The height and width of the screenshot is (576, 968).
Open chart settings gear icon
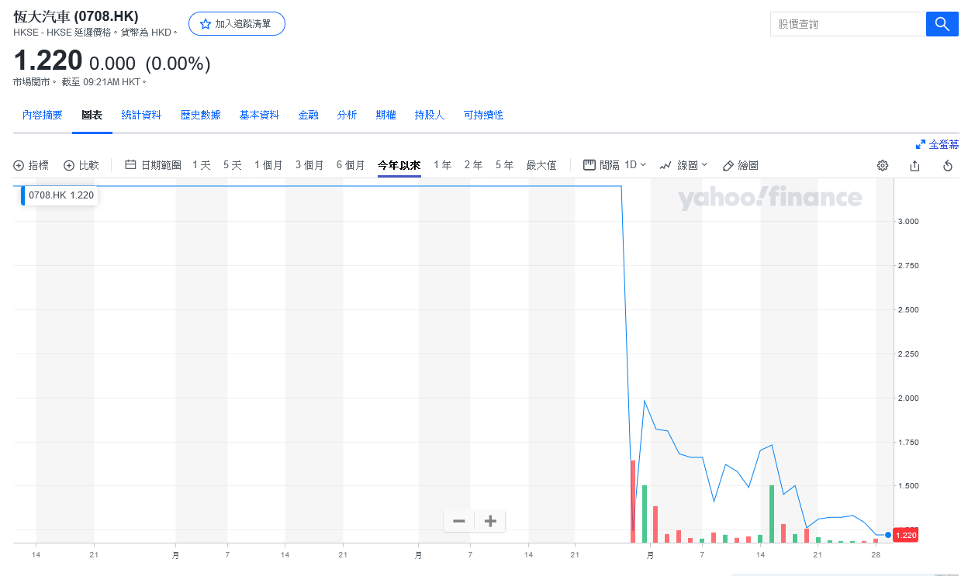point(883,165)
